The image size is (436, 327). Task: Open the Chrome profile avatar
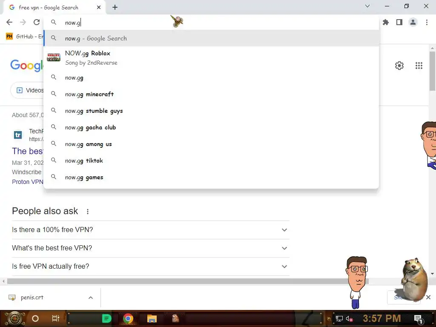click(x=413, y=22)
